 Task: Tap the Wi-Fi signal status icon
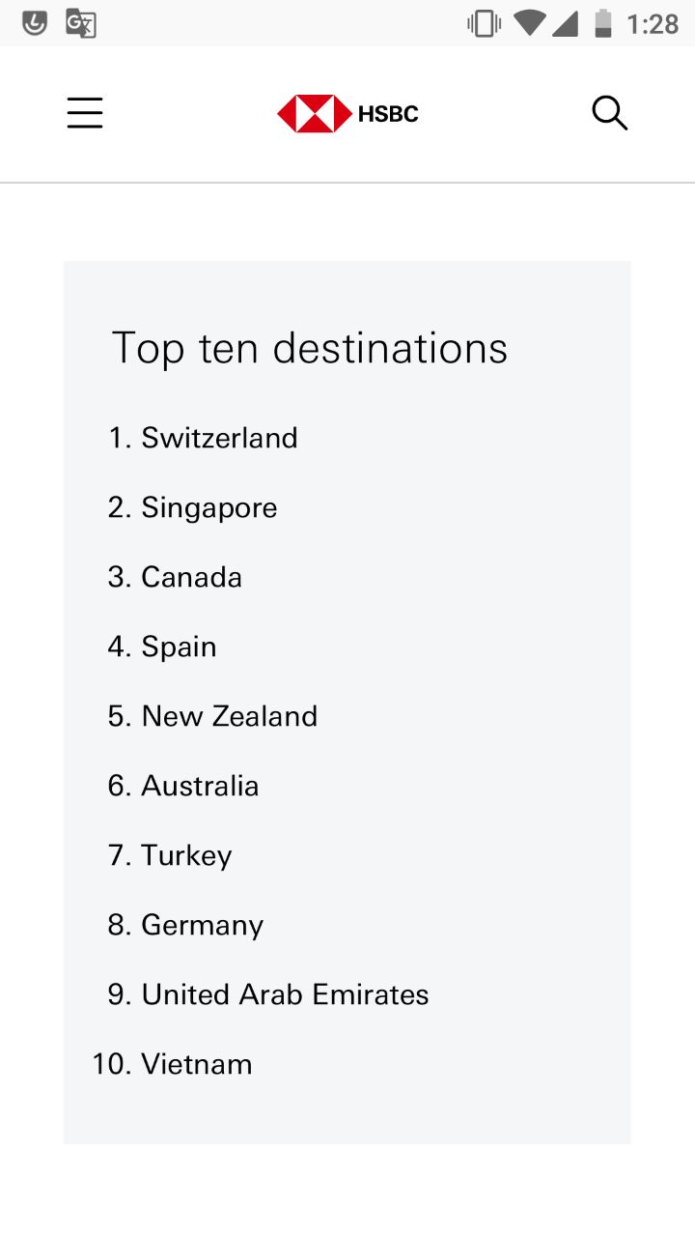coord(529,23)
